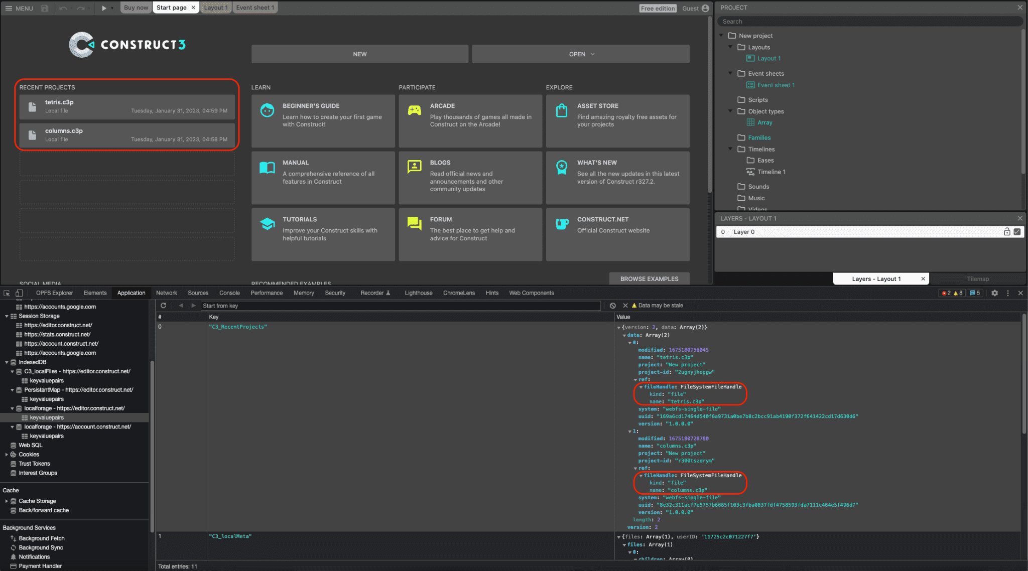The image size is (1028, 571).
Task: Select the Application tab in DevTools
Action: [132, 293]
